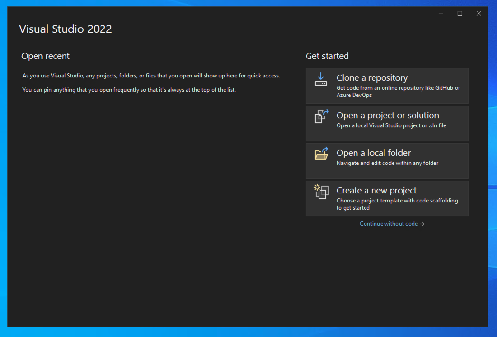Click the Open a project or solution icon
Screen dimensions: 497x337
pyautogui.click(x=321, y=116)
